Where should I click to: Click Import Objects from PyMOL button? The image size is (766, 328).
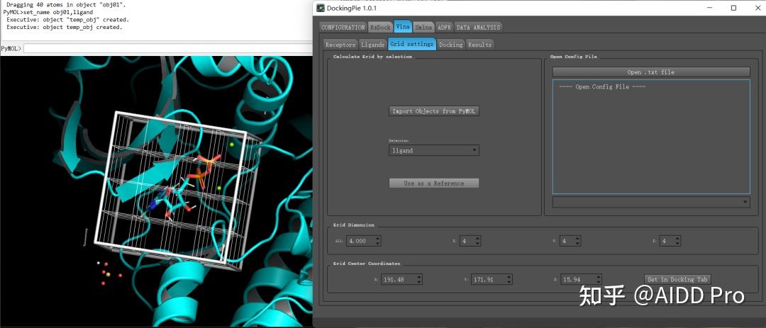(x=434, y=111)
